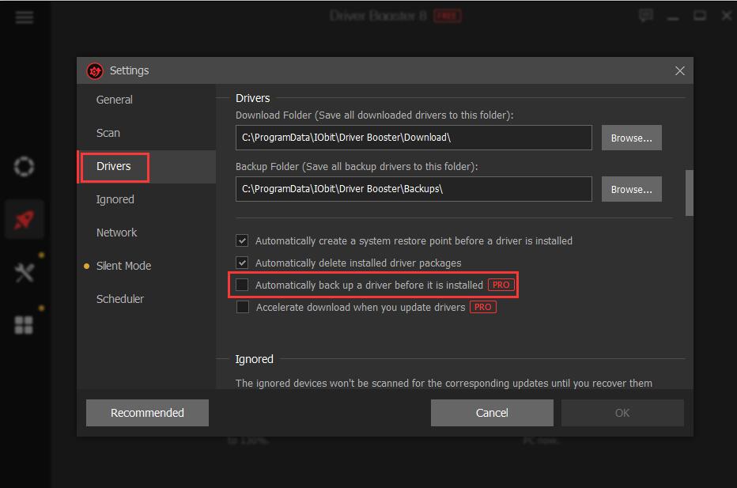Confirm settings with OK button
The image size is (737, 488).
click(x=622, y=413)
